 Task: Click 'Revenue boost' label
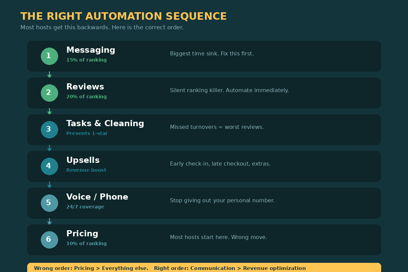click(86, 170)
